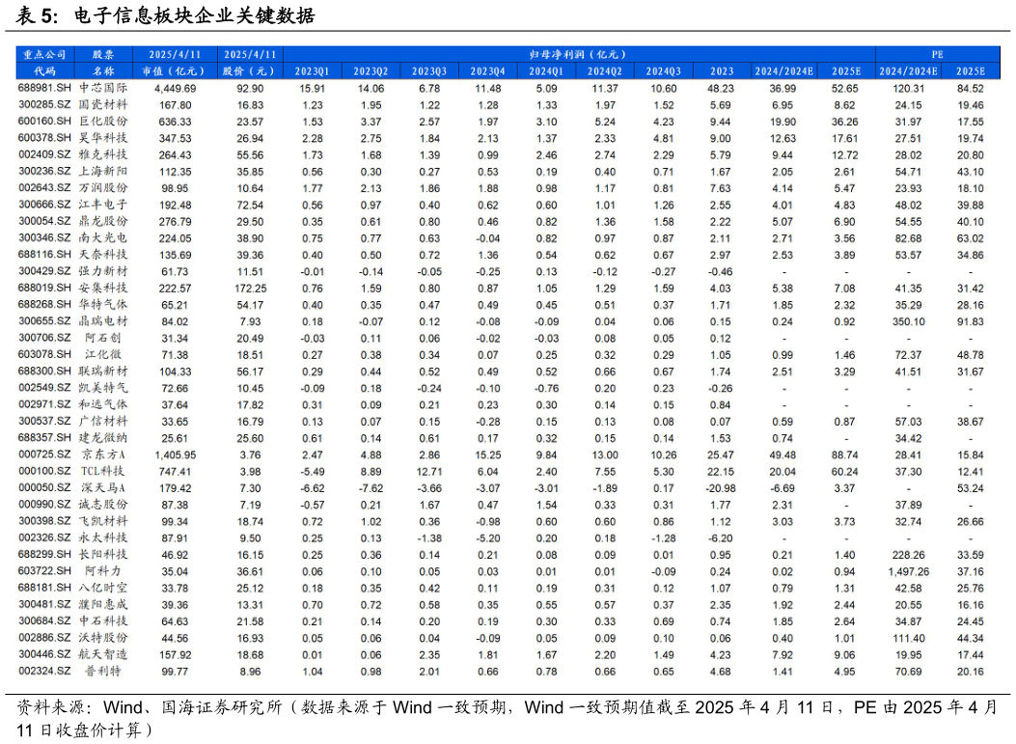Click stock code 300346.SZ
This screenshot has height=744, width=1016.
[44, 237]
